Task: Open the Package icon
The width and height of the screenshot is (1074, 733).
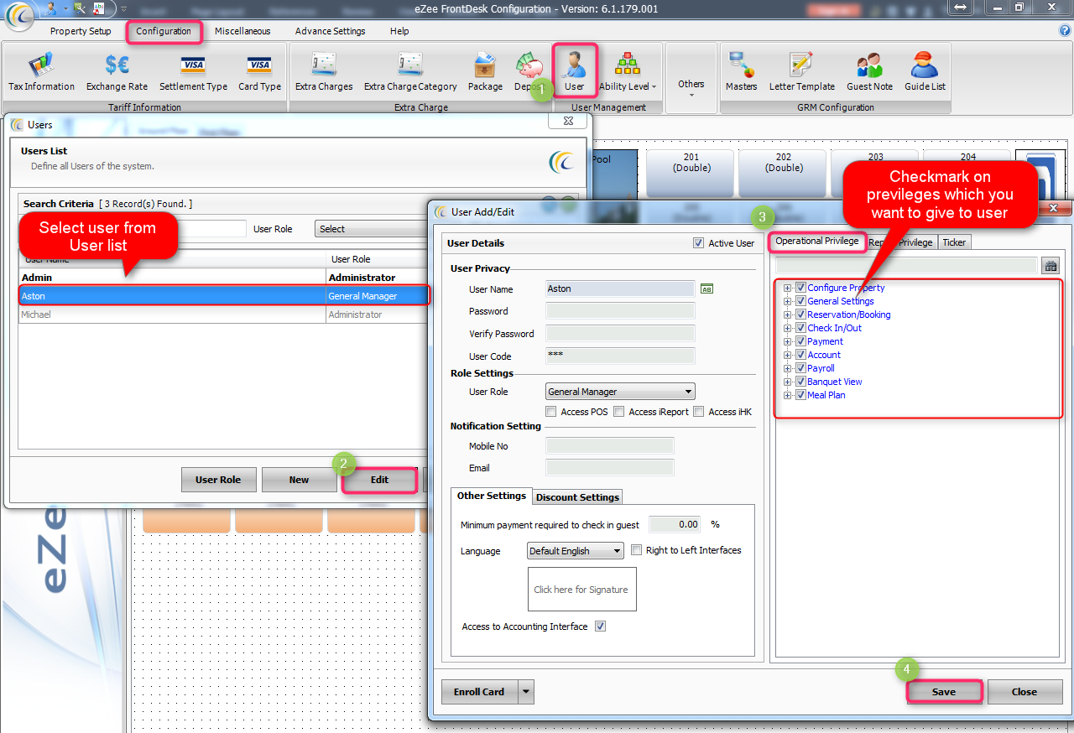Action: point(485,72)
